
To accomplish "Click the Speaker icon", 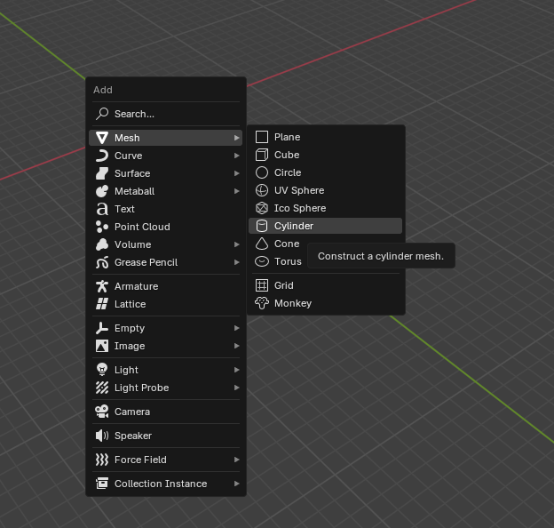I will point(102,436).
